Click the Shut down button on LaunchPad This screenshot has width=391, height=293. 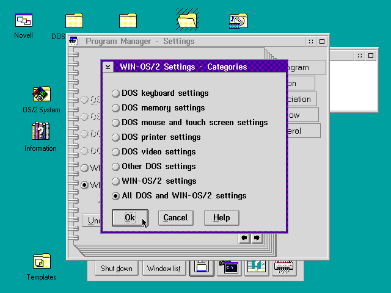tap(117, 269)
